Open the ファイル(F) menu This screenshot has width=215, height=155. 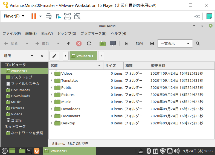[12, 33]
